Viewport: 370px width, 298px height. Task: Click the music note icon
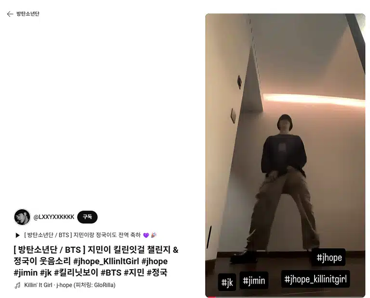tap(18, 286)
